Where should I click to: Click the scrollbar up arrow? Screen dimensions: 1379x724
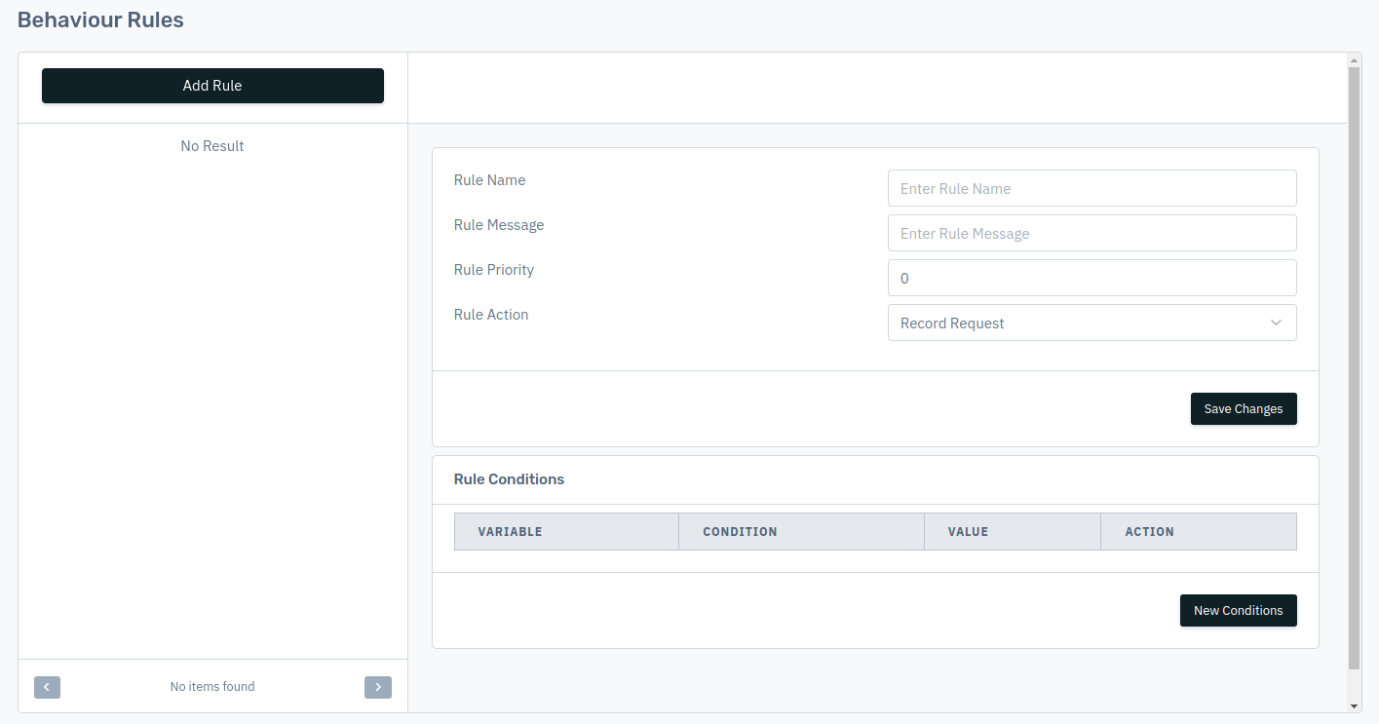pyautogui.click(x=1355, y=59)
